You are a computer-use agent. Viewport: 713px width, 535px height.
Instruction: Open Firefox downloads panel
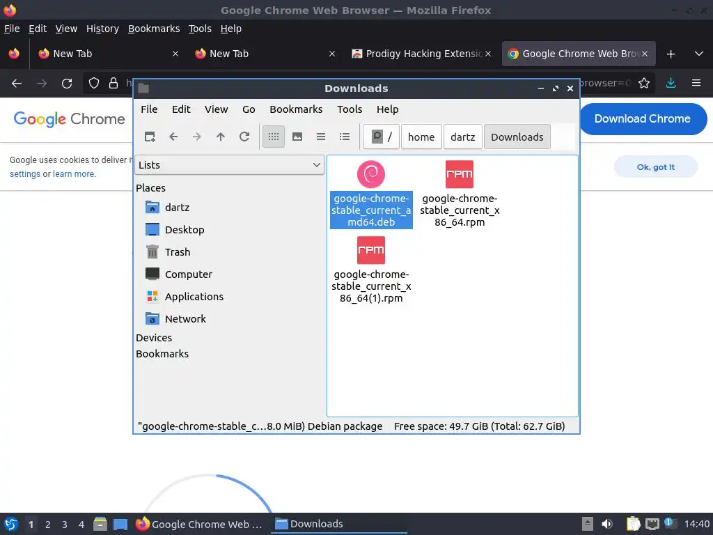671,84
